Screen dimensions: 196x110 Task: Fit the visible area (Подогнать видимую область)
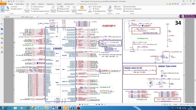(x=40, y=11)
